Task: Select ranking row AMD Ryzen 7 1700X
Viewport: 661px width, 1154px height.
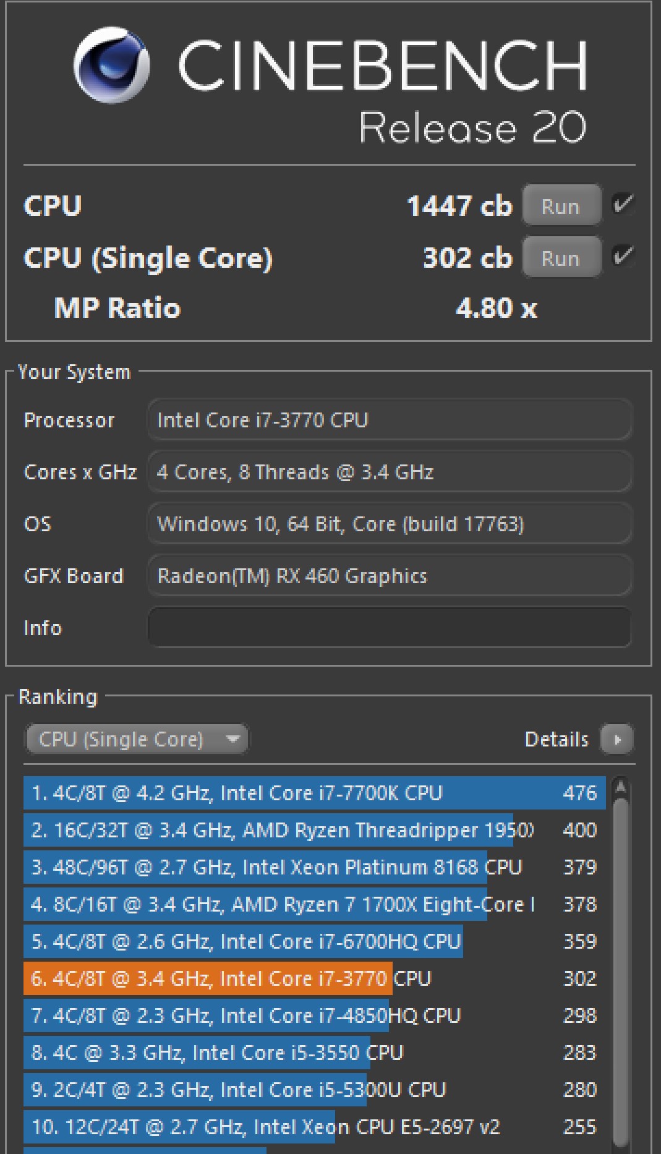Action: coord(315,904)
